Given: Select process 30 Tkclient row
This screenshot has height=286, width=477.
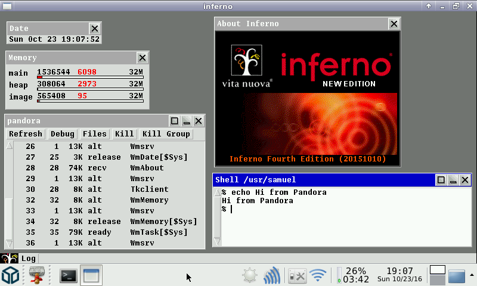Looking at the screenshot, I should click(109, 189).
